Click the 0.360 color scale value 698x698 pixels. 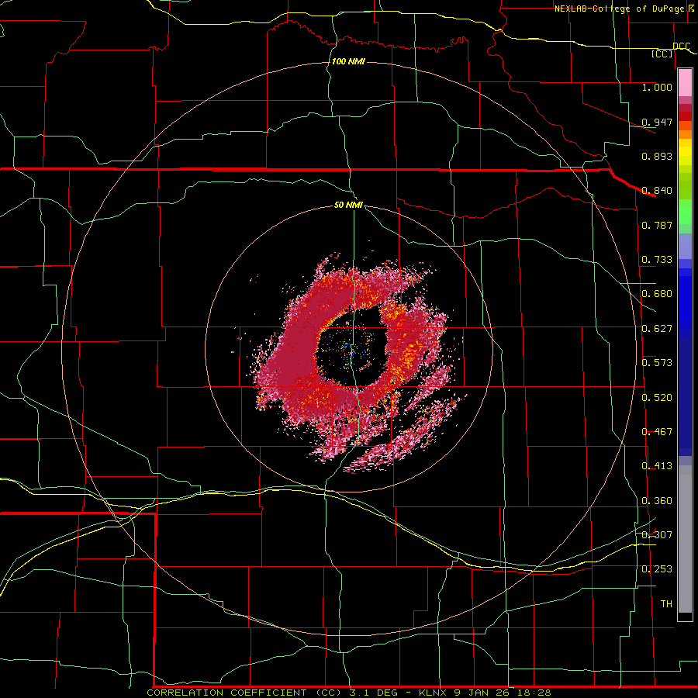pos(657,501)
